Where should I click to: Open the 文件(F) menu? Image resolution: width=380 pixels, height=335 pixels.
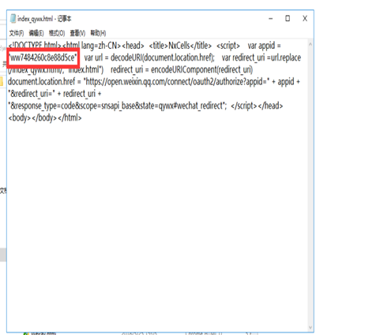17,33
